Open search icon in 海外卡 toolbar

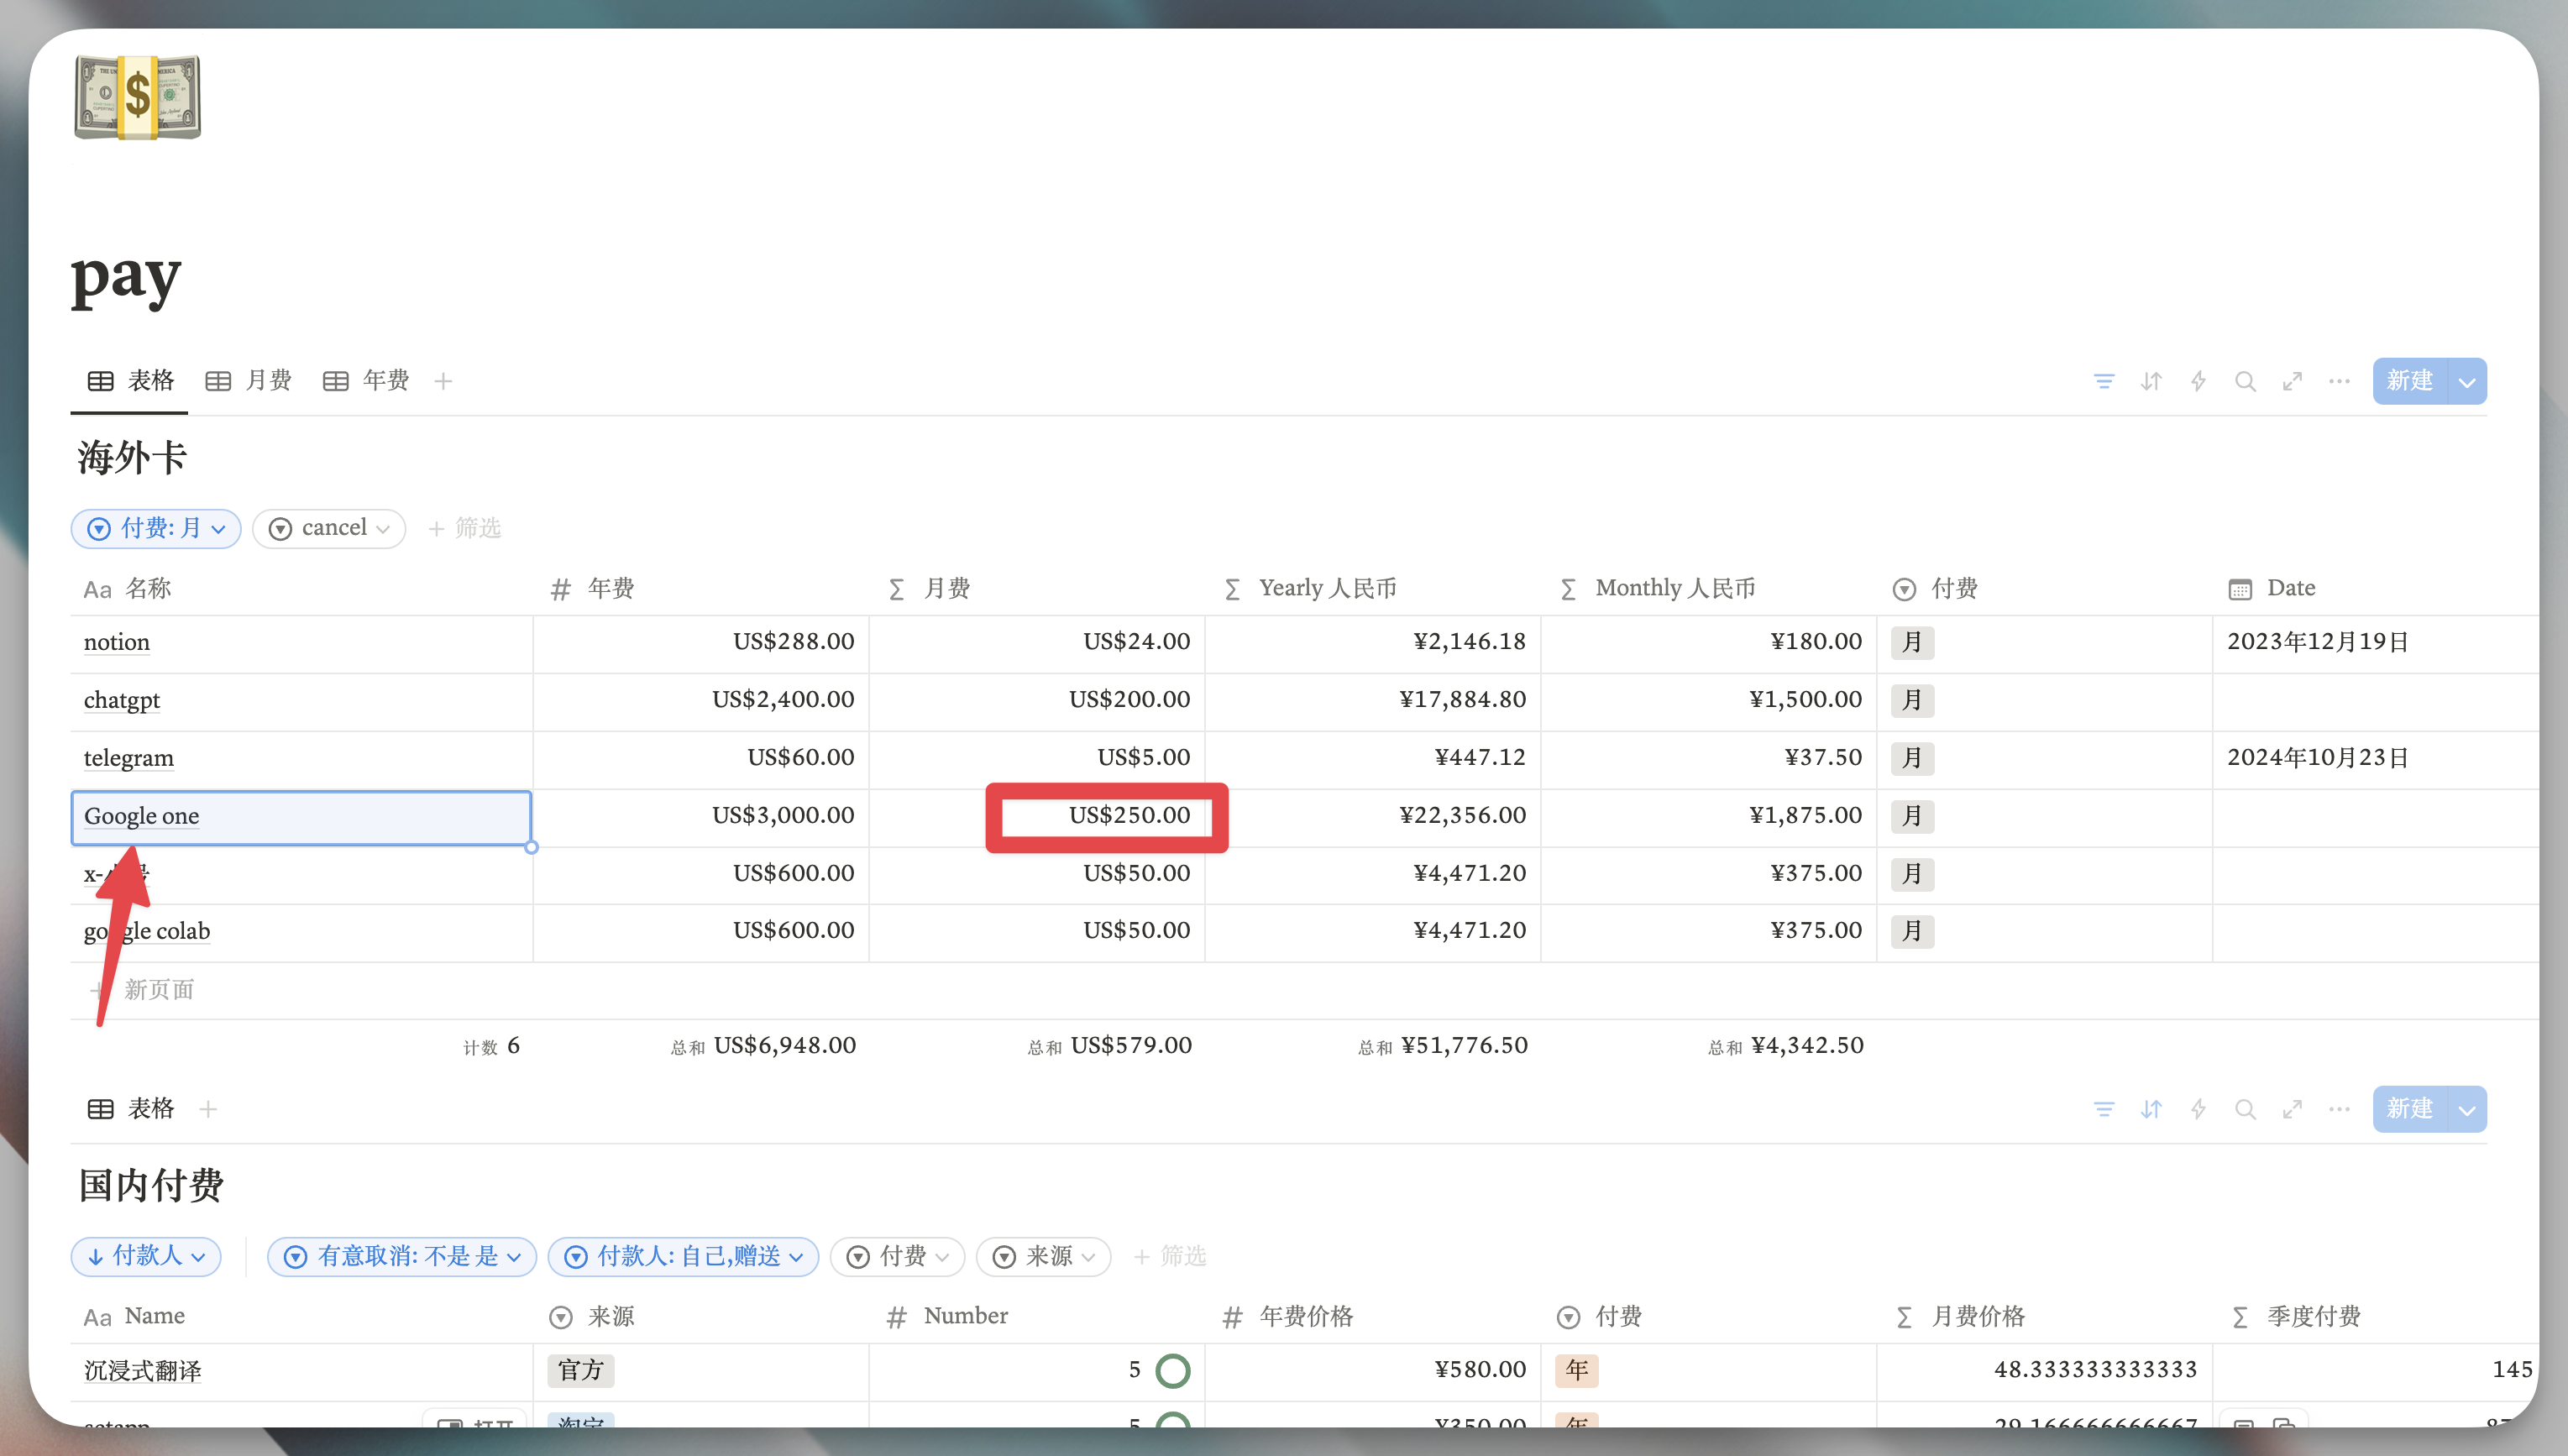(2245, 381)
